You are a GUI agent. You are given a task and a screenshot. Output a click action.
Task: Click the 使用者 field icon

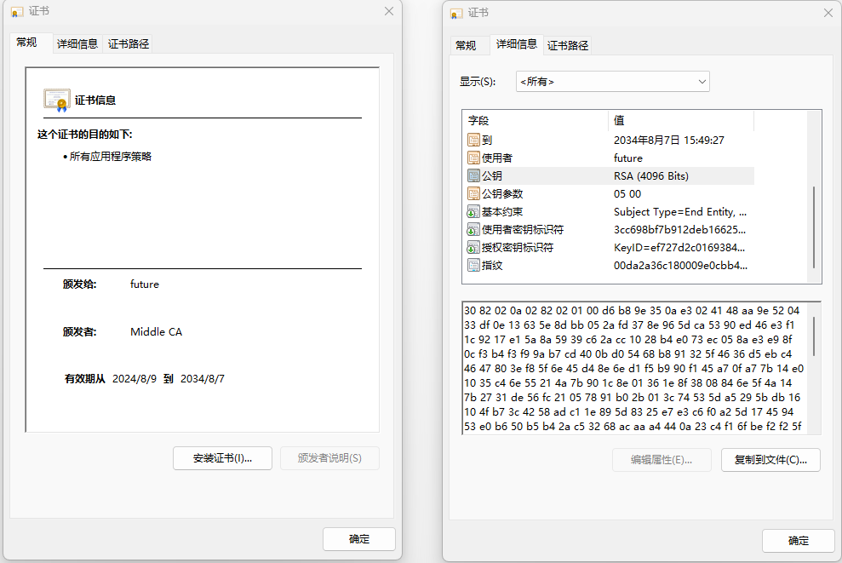coord(473,158)
